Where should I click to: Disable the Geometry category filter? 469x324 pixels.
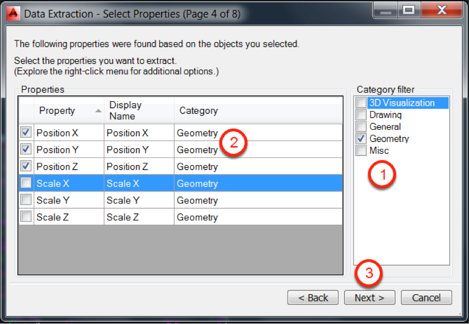click(x=361, y=139)
